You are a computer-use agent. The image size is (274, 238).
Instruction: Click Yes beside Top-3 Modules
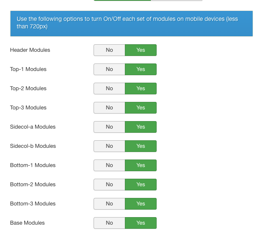(141, 108)
